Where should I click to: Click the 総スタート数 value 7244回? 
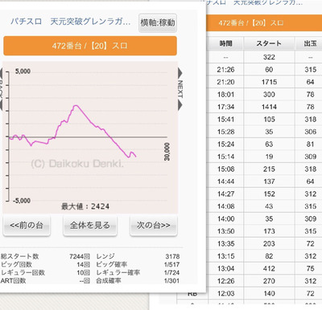pyautogui.click(x=80, y=256)
